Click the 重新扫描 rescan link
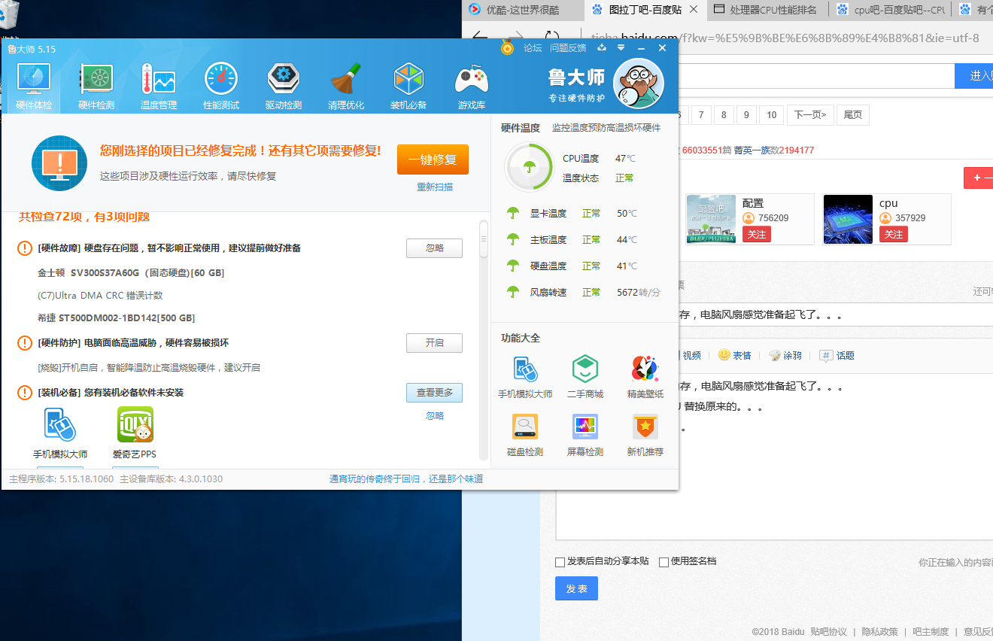The height and width of the screenshot is (641, 993). [435, 187]
